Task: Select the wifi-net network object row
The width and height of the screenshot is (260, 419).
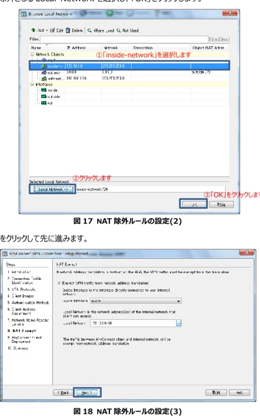Action: 129,78
